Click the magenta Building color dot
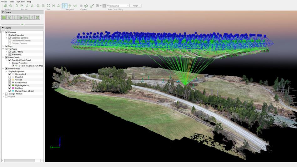The image size is (297, 167). coord(13,88)
